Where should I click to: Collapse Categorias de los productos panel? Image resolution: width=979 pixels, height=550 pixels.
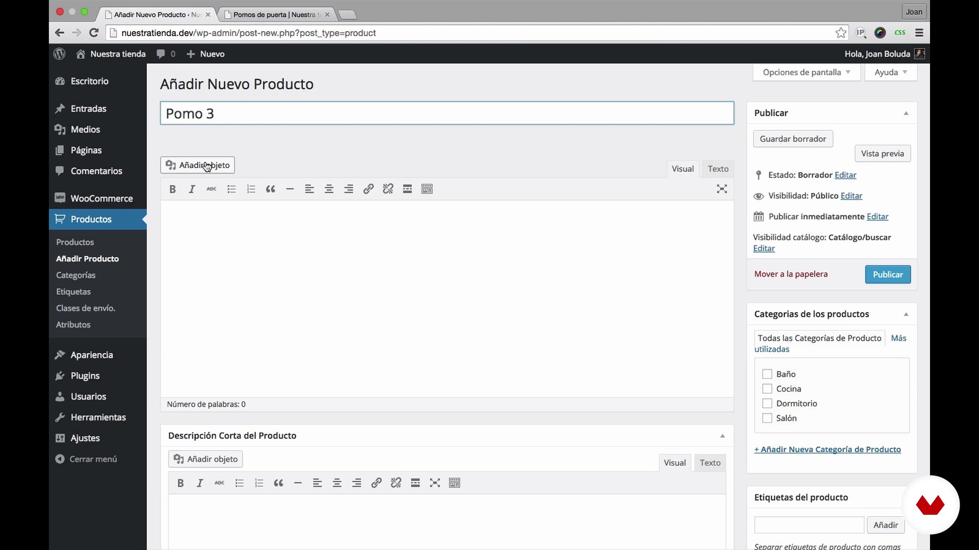(906, 314)
